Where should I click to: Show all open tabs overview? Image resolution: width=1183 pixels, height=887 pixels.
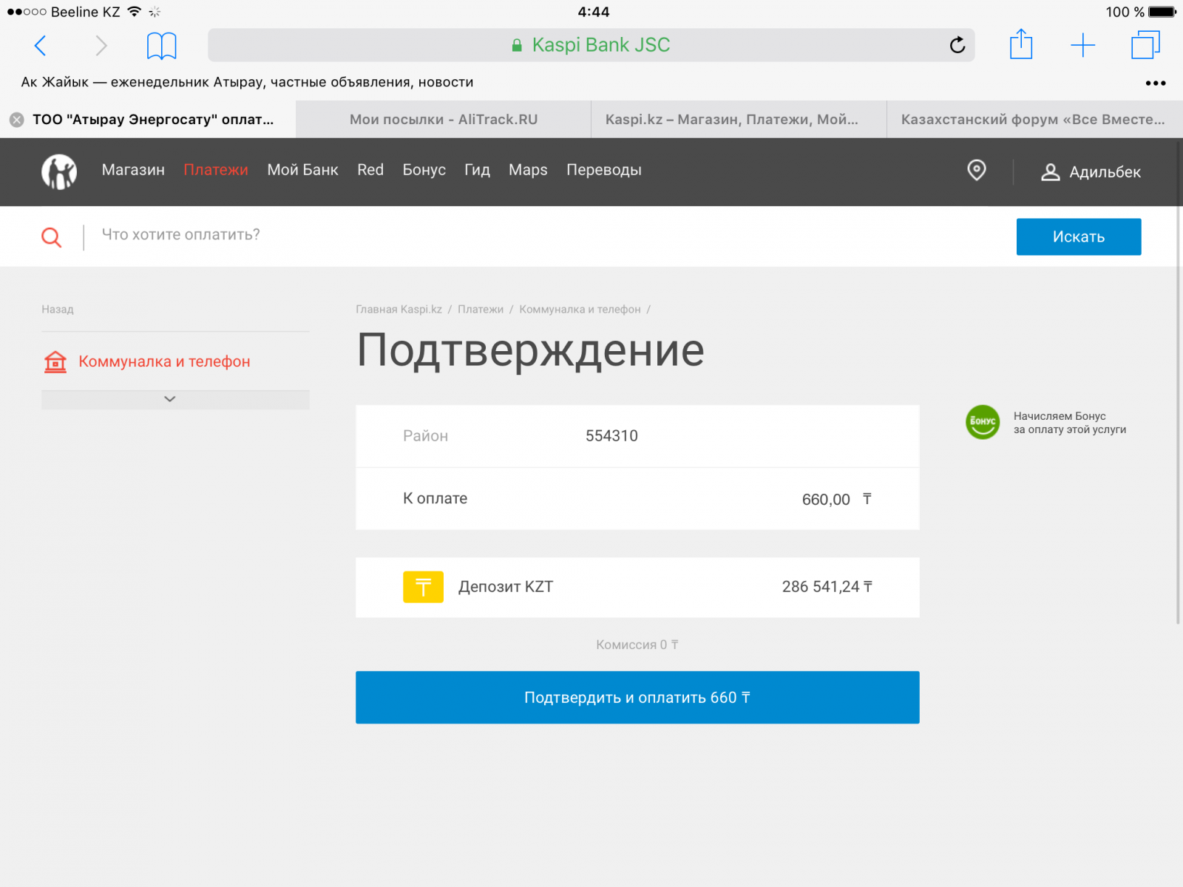pyautogui.click(x=1145, y=44)
